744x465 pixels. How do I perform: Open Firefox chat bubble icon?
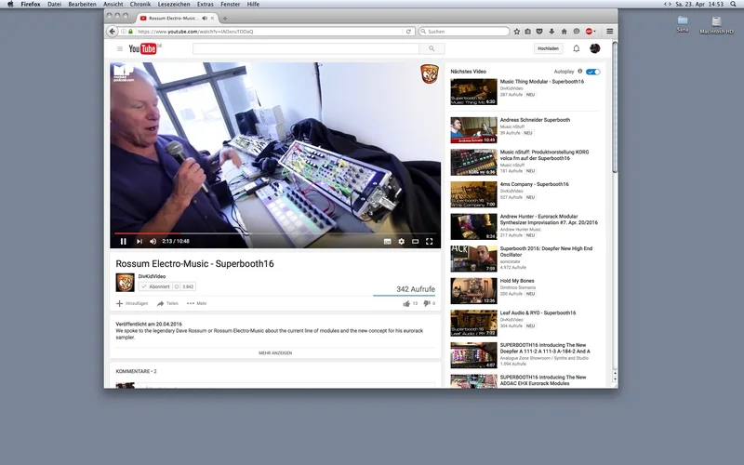576,32
